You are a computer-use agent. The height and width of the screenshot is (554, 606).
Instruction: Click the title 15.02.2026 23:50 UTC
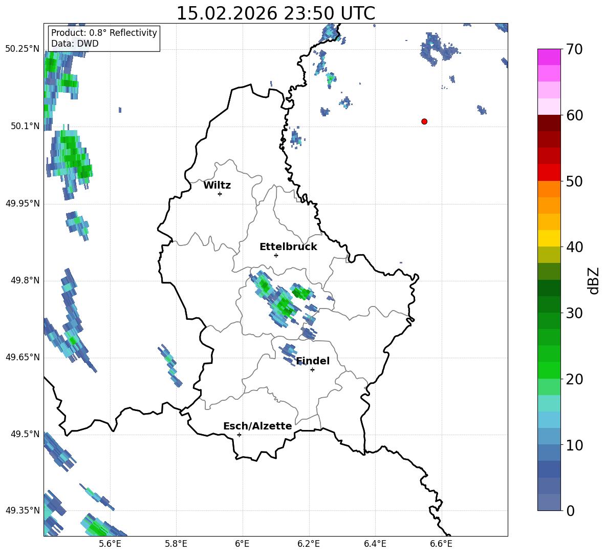(x=275, y=13)
